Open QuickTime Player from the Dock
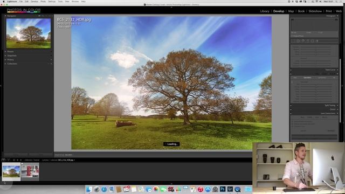Image resolution: width=345 pixels, height=194 pixels. pyautogui.click(x=238, y=189)
